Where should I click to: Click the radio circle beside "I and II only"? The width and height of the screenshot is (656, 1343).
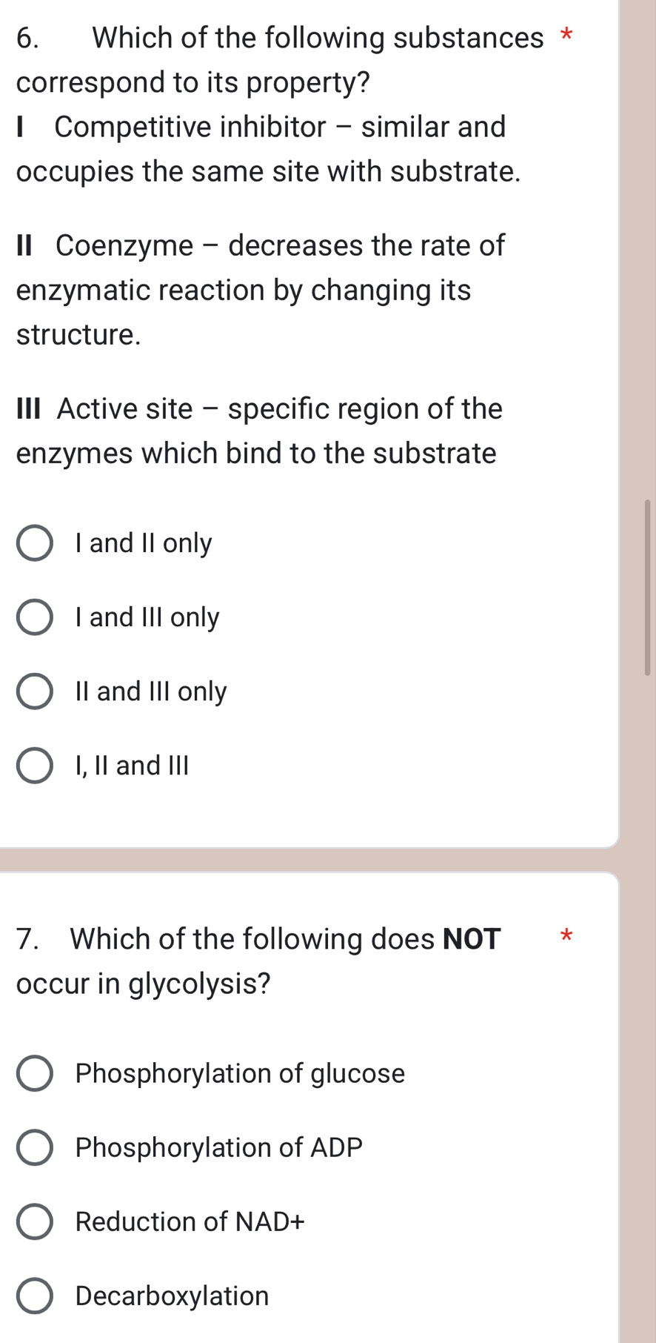click(x=34, y=543)
